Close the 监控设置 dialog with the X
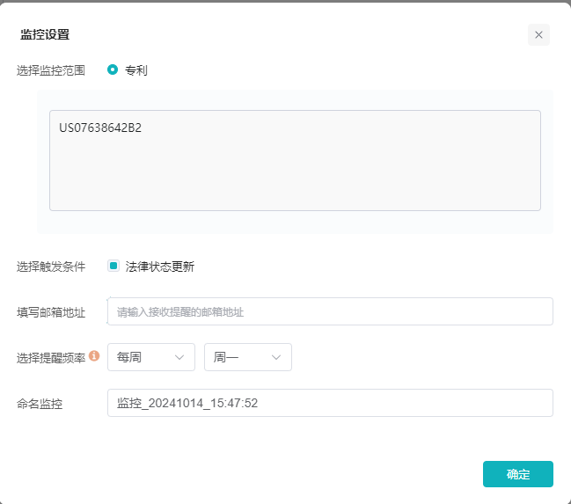This screenshot has height=504, width=571. click(x=538, y=35)
